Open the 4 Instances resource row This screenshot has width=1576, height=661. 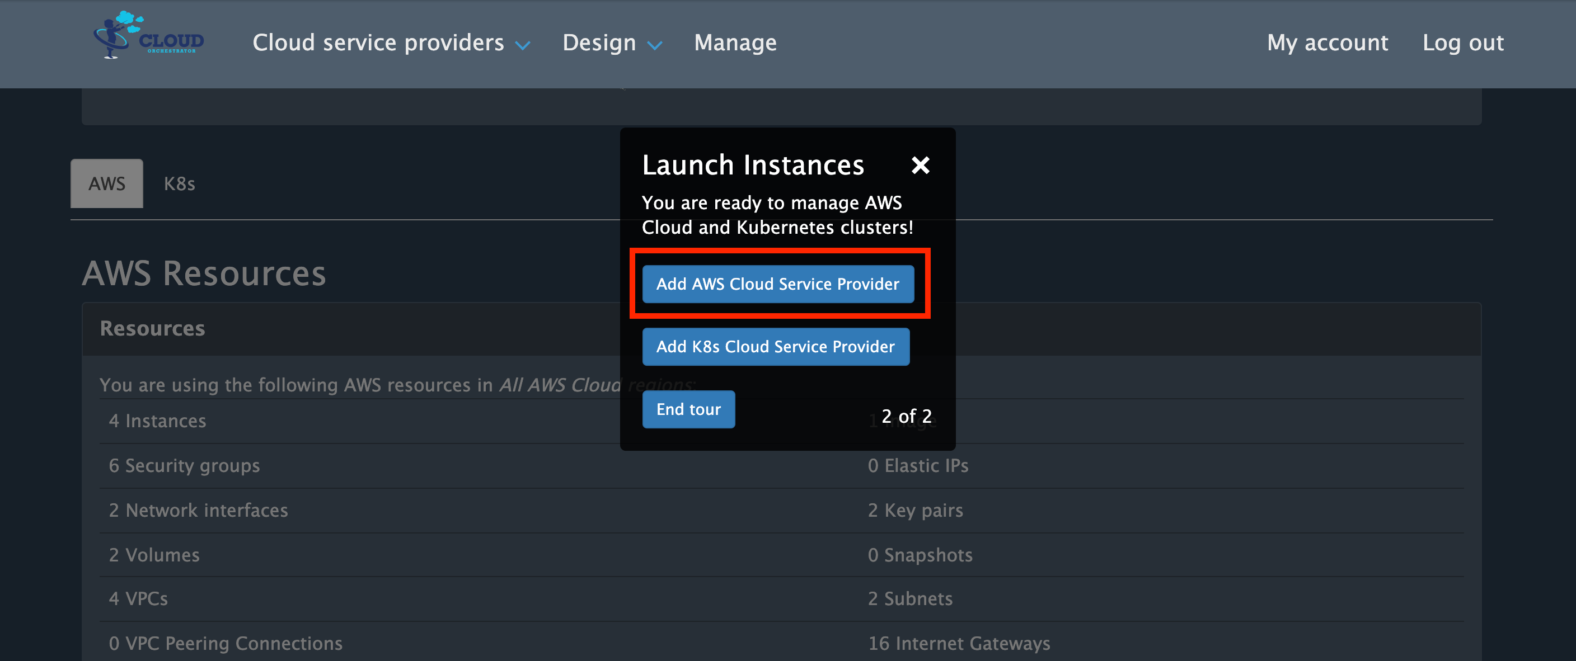(157, 421)
